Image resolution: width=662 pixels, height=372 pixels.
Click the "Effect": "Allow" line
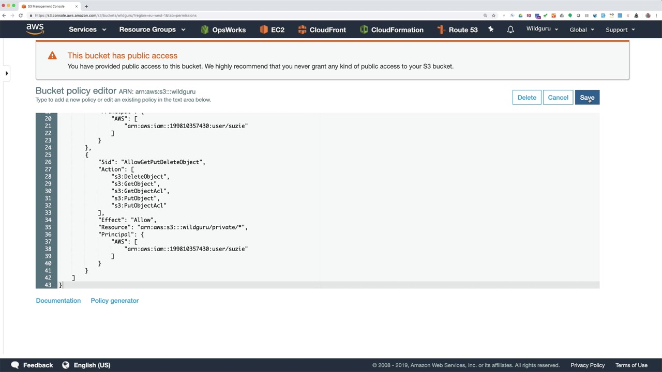(x=127, y=220)
